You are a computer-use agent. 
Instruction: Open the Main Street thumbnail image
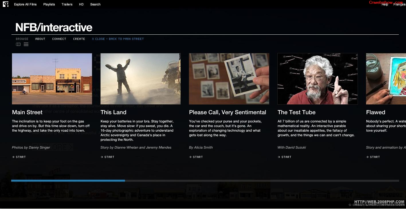(x=52, y=79)
